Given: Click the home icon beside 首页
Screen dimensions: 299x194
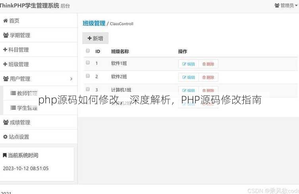Looking at the screenshot, I should (x=5, y=21).
